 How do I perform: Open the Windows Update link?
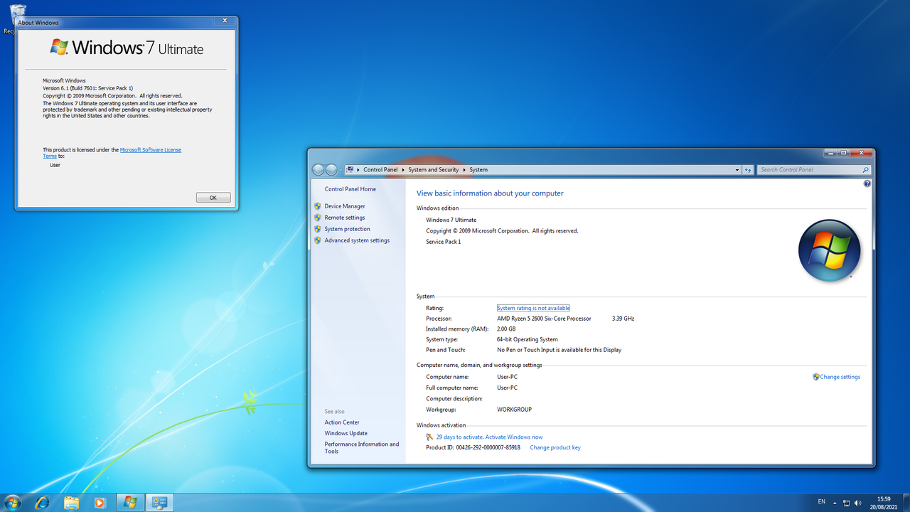(x=346, y=433)
